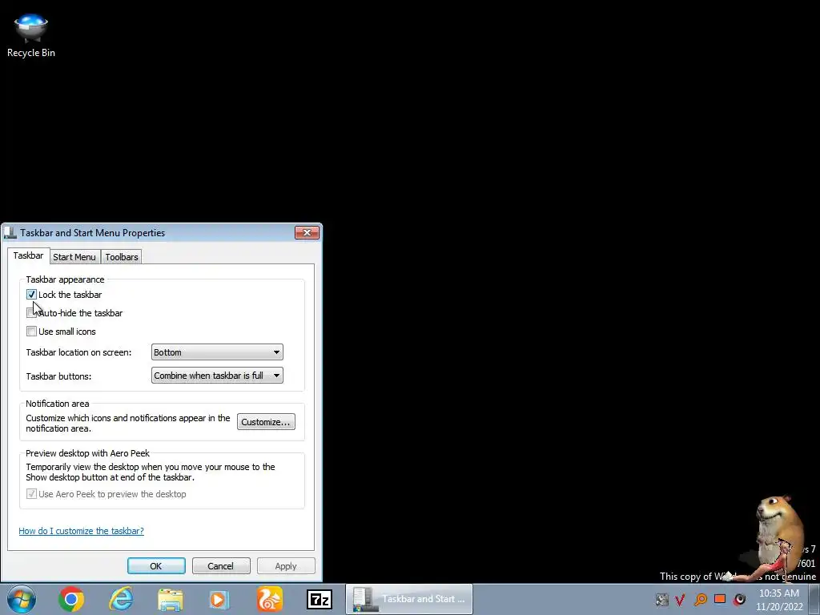Screen dimensions: 820x615
Task: Click the Show desktop button
Action: click(x=814, y=599)
